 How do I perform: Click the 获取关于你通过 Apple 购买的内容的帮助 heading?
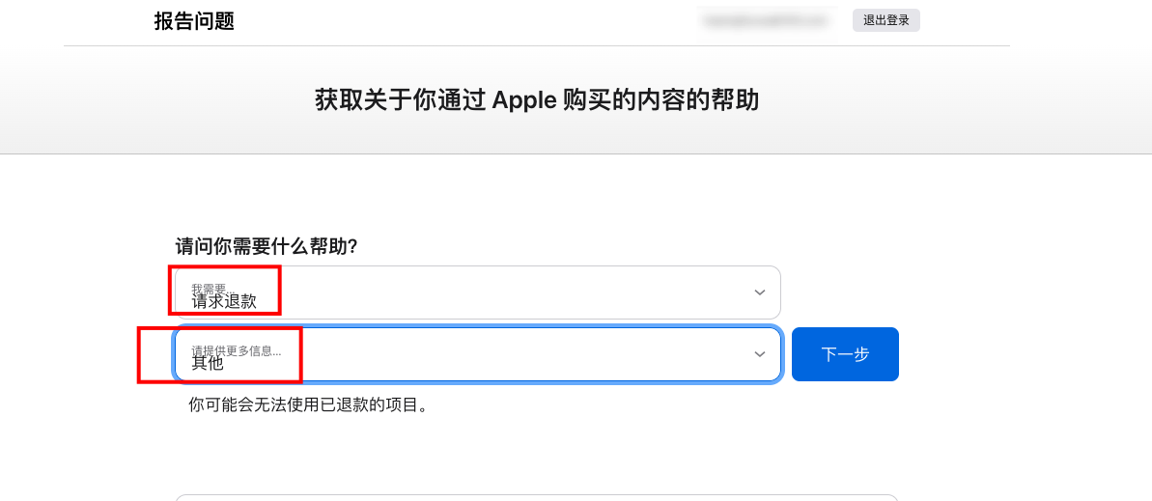536,100
